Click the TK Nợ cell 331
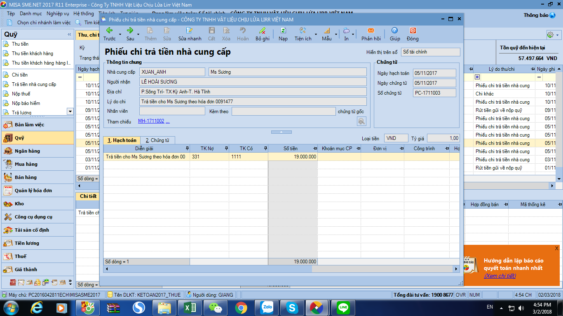Image resolution: width=563 pixels, height=316 pixels. tap(209, 157)
